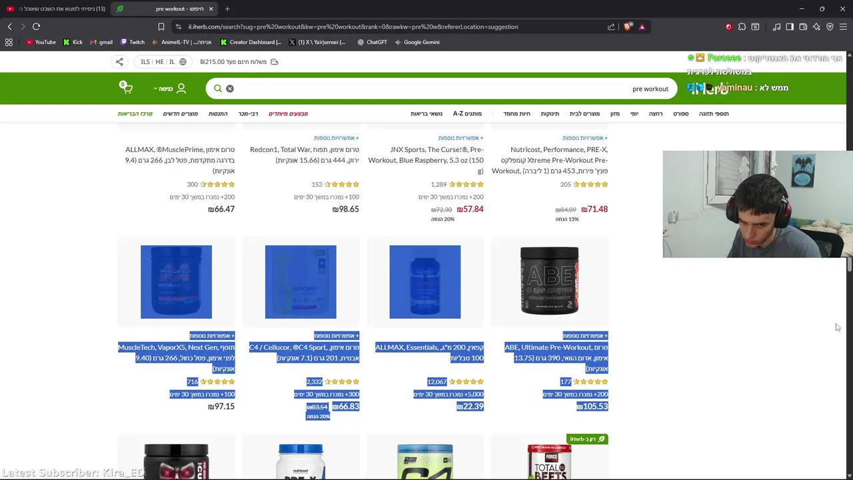This screenshot has height=480, width=853.
Task: Open the מוצרים לבית menu
Action: [584, 113]
